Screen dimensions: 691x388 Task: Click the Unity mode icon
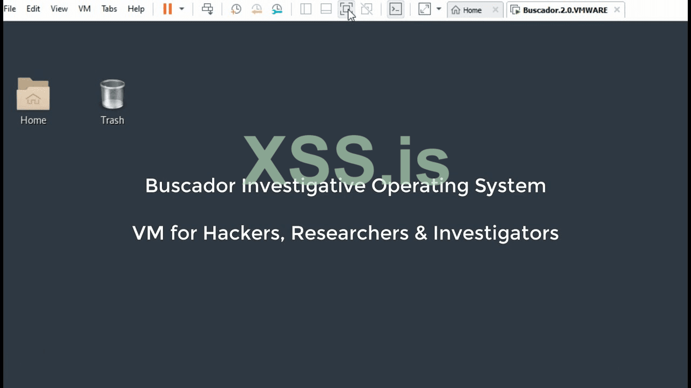pos(367,9)
